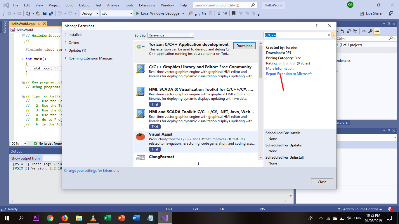
Task: Click Solution Explorer View Code icon
Action: (364, 31)
